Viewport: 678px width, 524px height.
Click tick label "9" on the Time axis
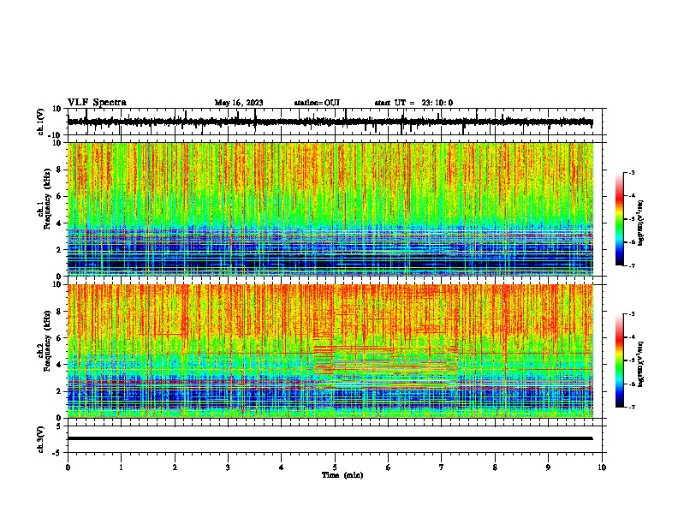(548, 467)
